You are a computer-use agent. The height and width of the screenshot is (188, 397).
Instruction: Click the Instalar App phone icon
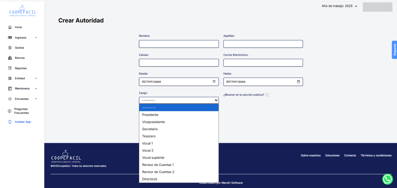coord(10,122)
